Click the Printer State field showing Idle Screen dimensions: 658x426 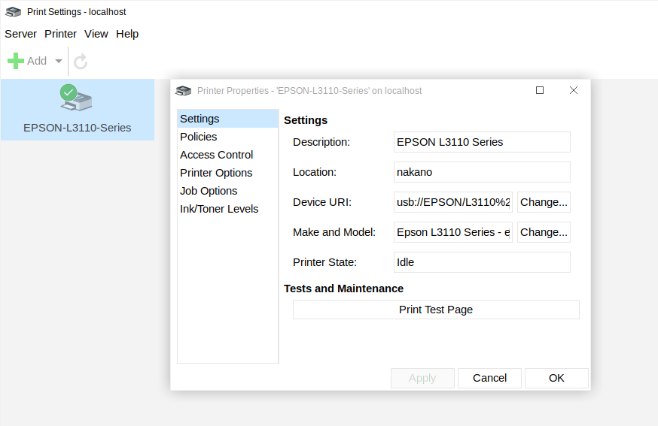click(482, 262)
